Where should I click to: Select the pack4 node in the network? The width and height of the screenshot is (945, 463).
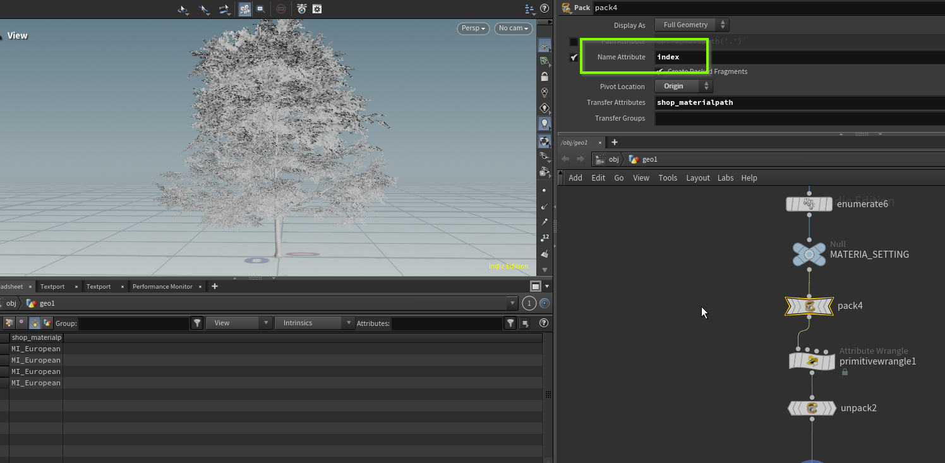[x=809, y=306]
